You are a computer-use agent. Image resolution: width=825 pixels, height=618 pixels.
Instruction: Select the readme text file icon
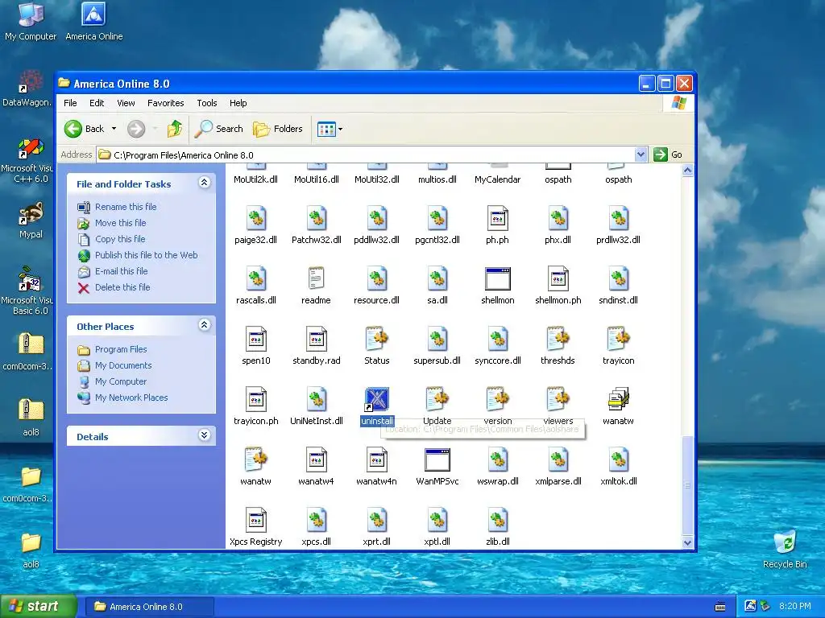click(316, 278)
